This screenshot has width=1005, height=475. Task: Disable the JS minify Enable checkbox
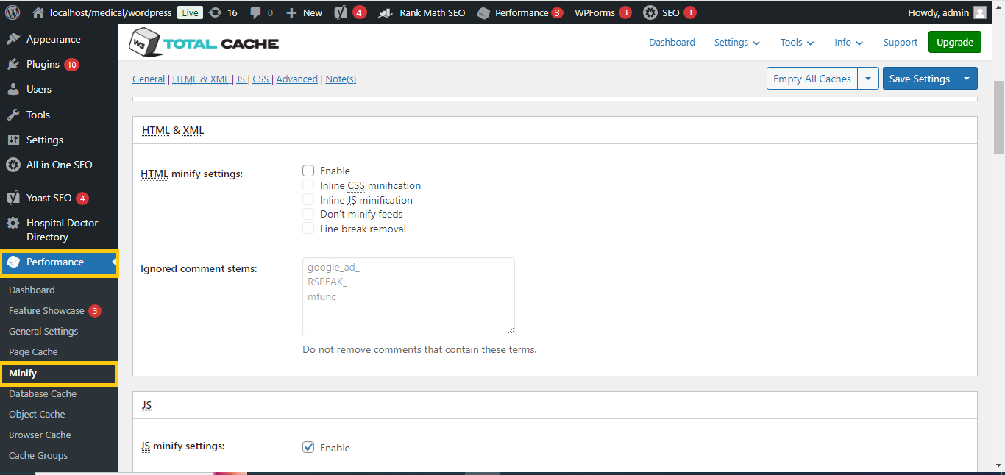[308, 448]
